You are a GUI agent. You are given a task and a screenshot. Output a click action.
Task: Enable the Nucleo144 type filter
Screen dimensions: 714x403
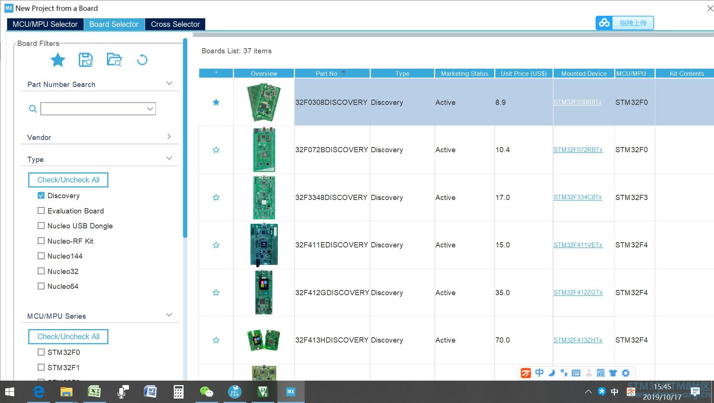pos(41,256)
